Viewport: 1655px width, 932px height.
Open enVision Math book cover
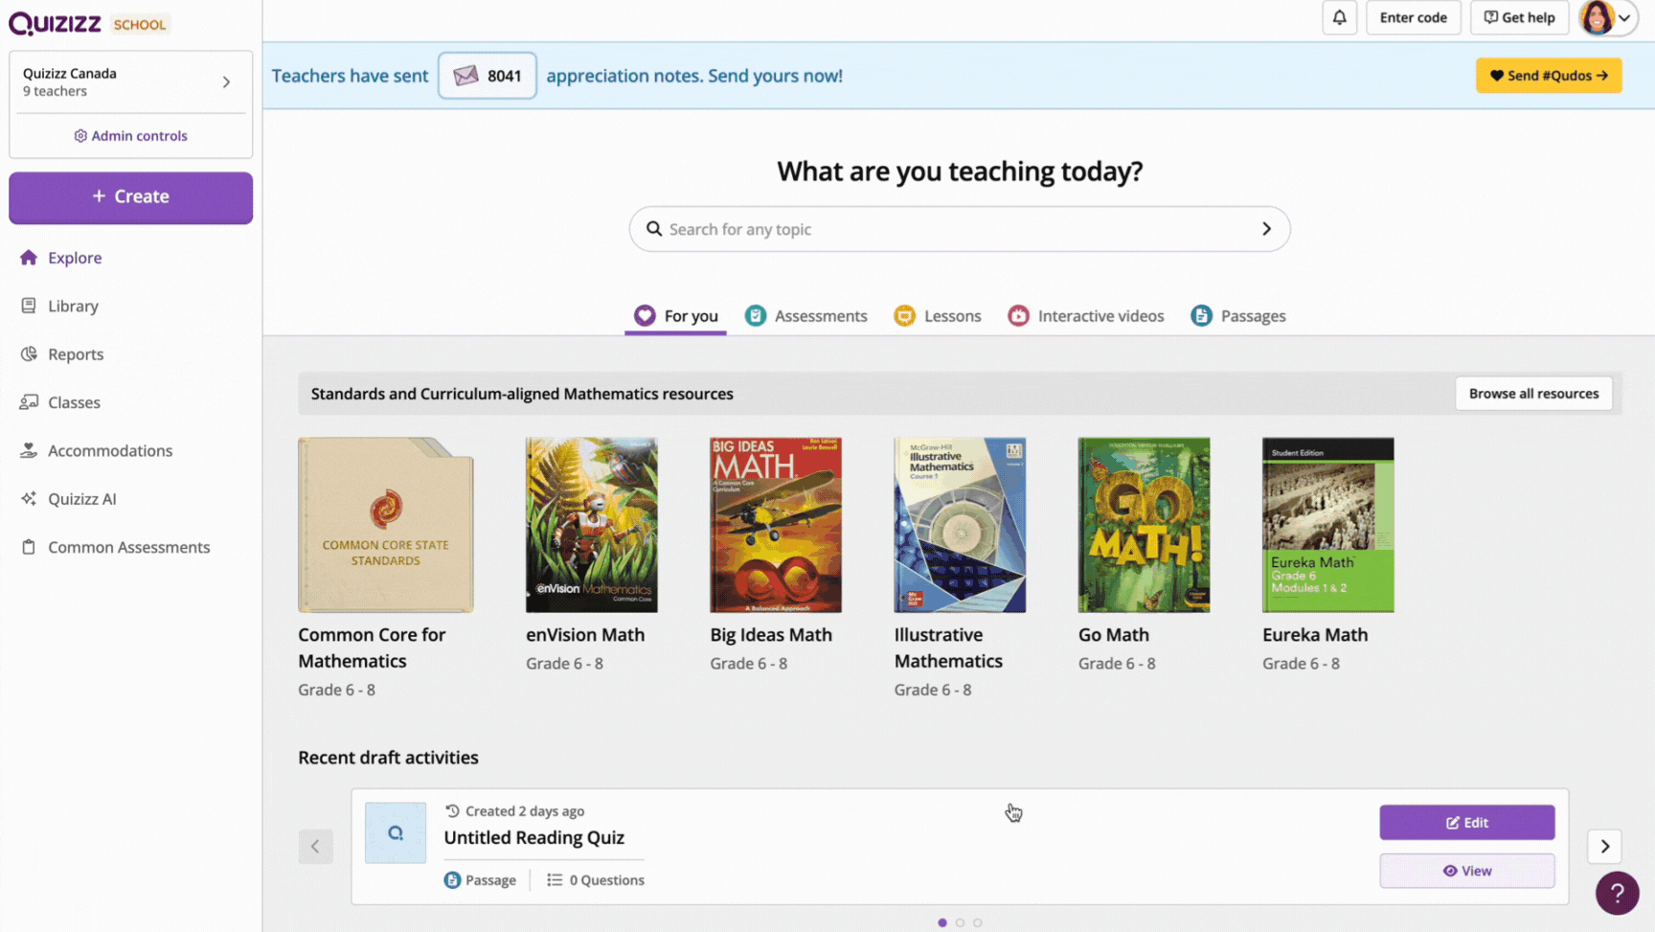[x=591, y=525]
